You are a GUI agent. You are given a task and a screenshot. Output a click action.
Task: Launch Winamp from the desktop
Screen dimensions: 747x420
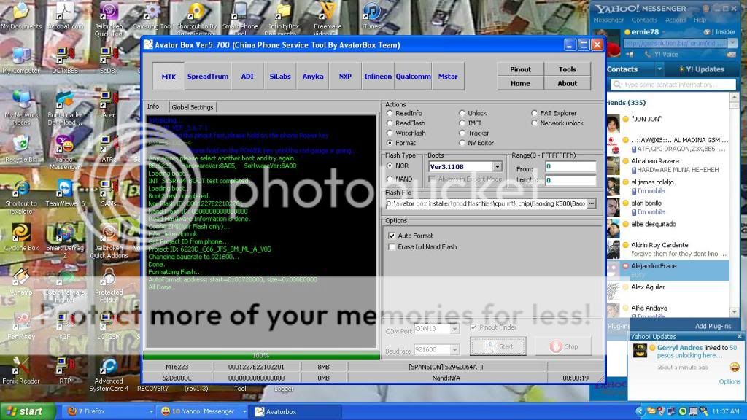click(21, 277)
